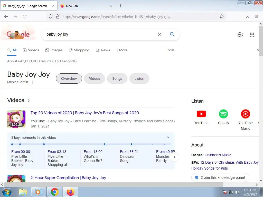
Task: Switch to the Images search tab
Action: click(x=54, y=50)
